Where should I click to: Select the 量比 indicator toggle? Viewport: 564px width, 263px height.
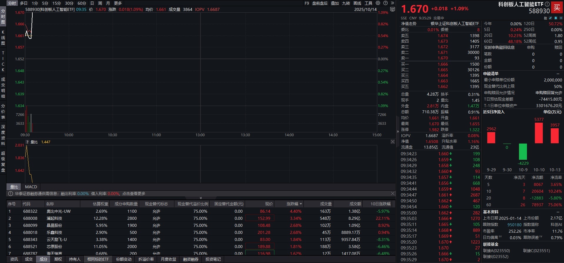(x=14, y=187)
